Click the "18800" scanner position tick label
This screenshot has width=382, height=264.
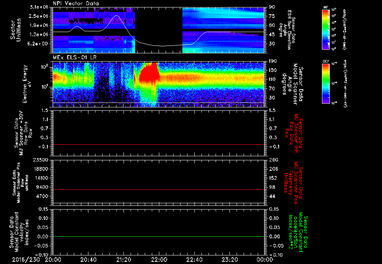[x=41, y=169]
